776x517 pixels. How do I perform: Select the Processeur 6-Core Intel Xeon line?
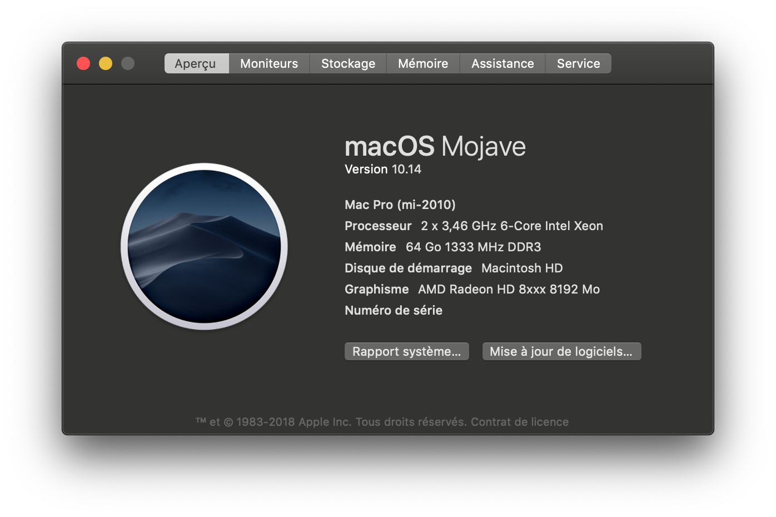click(x=474, y=226)
